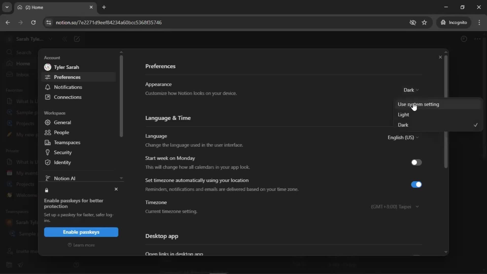The image size is (487, 274).
Task: Click the Security key icon
Action: (x=47, y=152)
